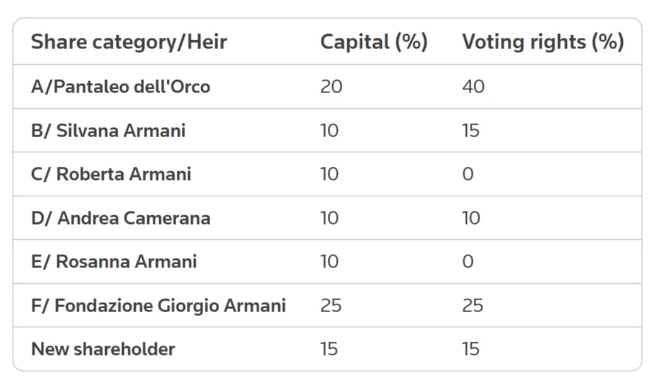Screen dimensions: 665x382
Task: Select the 'E/ Rosanna Armani' row label
Action: pos(114,261)
